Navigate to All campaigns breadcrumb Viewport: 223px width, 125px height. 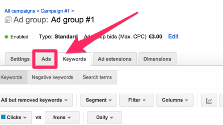[x=20, y=11]
